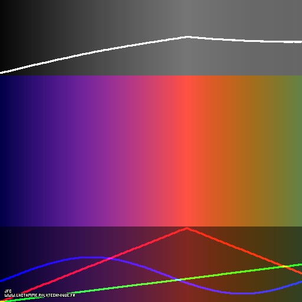This screenshot has width=302, height=302.
Task: Click the JFC signature text
Action: (x=8, y=291)
